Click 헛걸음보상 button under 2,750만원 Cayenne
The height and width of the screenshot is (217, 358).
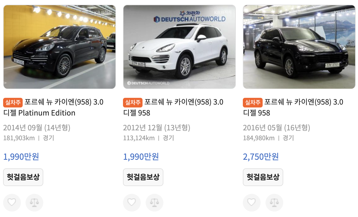[263, 177]
